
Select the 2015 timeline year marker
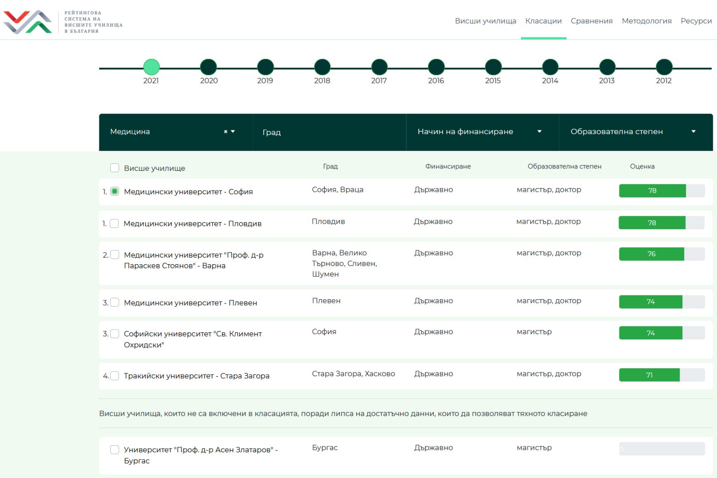click(493, 67)
